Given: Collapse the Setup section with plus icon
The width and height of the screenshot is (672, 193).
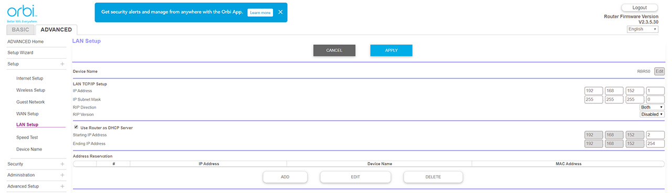Looking at the screenshot, I should [x=62, y=64].
